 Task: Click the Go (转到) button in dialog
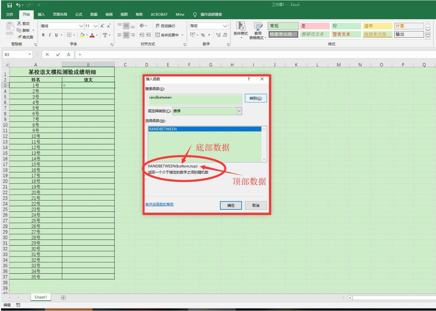click(x=256, y=98)
